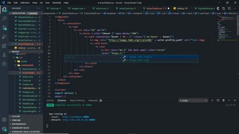Close the terminal panel
This screenshot has height=134, width=239.
point(235,100)
